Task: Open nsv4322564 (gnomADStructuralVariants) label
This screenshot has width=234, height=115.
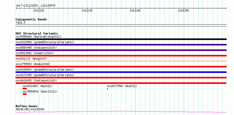Action: (45, 42)
